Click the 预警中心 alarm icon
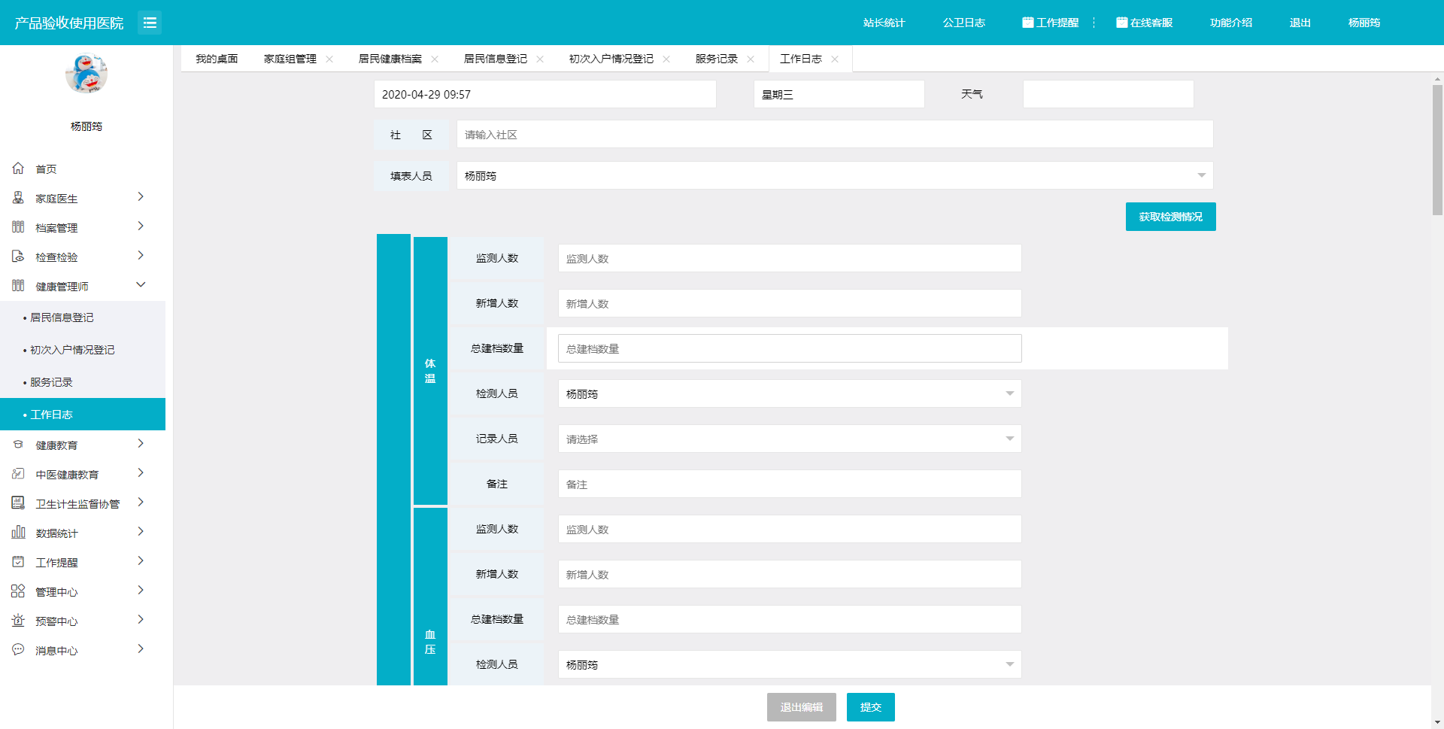 [x=18, y=621]
